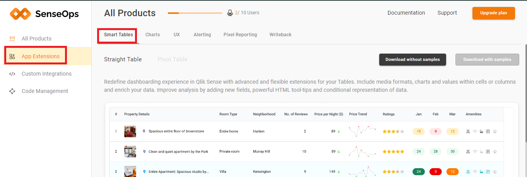
Task: Click the No. of Reviews column header
Action: pyautogui.click(x=296, y=114)
